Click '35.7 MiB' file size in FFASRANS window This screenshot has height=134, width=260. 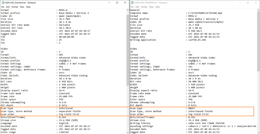(x=194, y=25)
